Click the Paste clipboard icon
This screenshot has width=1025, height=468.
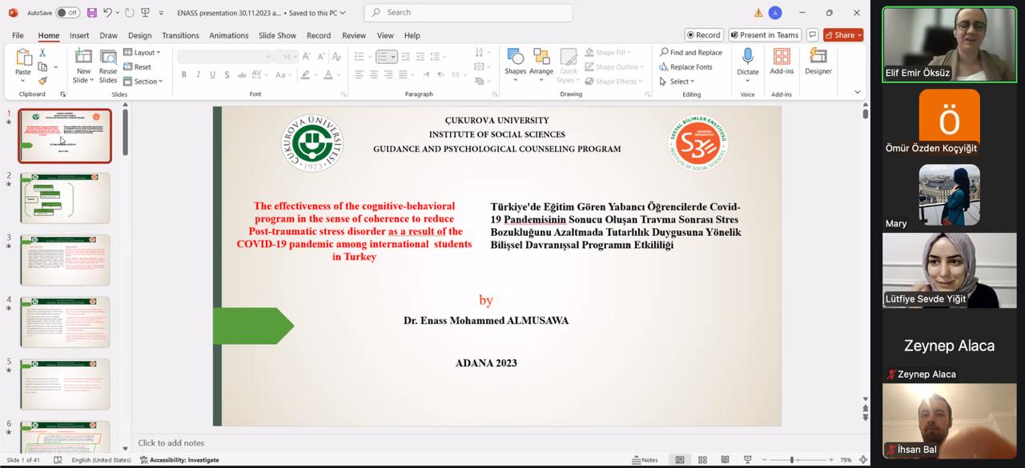tap(23, 58)
